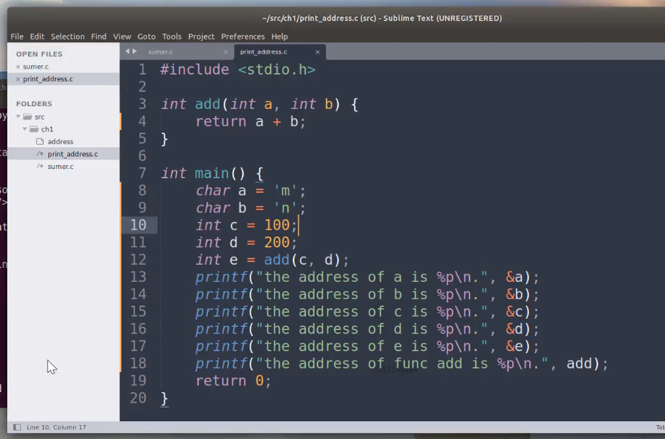Click 'return a + b;' on line 4

coord(250,122)
